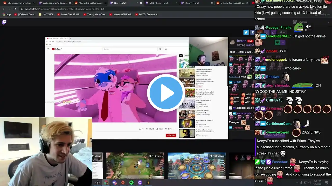Screen dimensions: 332x186
Task: Open the clip thumbnail with 115 views
Action: (x=135, y=166)
